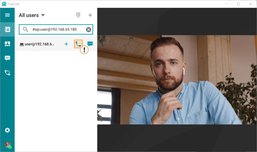
Task: Start a chat with user@192.168.65.180
Action: 90,44
